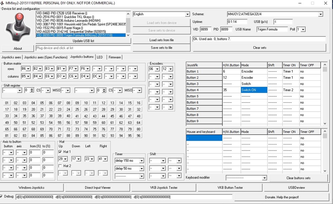Click the Clear buttons sets button
The height and width of the screenshot is (204, 333).
pyautogui.click(x=298, y=178)
